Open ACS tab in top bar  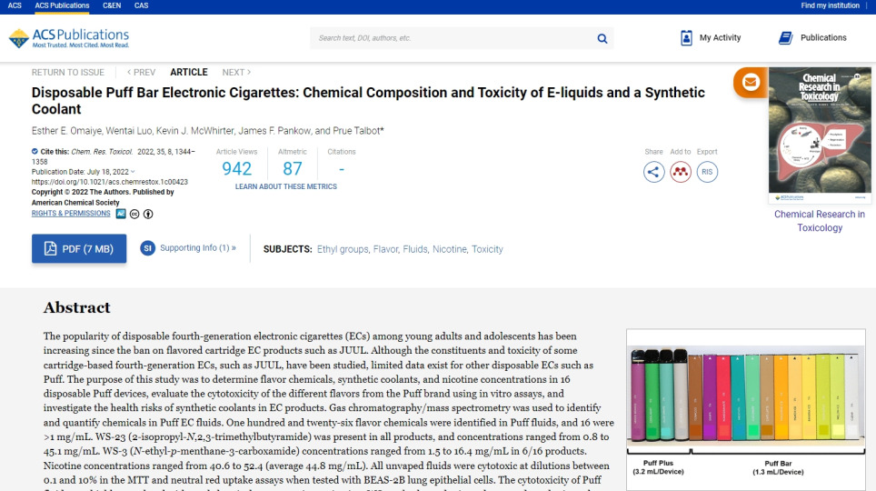click(15, 5)
